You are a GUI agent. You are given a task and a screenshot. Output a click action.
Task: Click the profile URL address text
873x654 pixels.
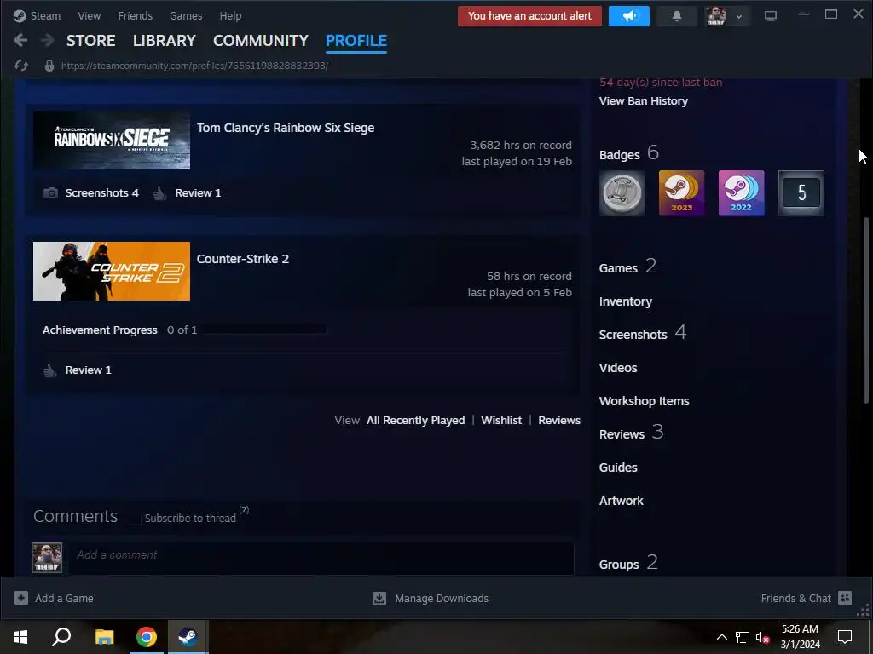click(194, 66)
